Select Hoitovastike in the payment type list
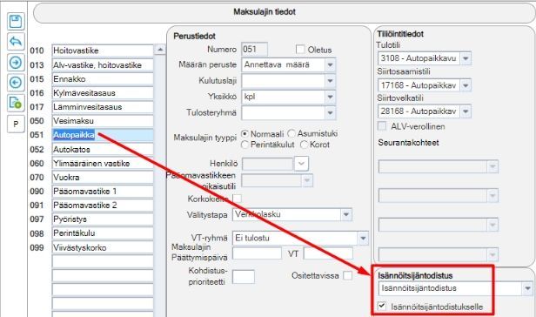Screen dimensions: 536x317 [x=103, y=51]
